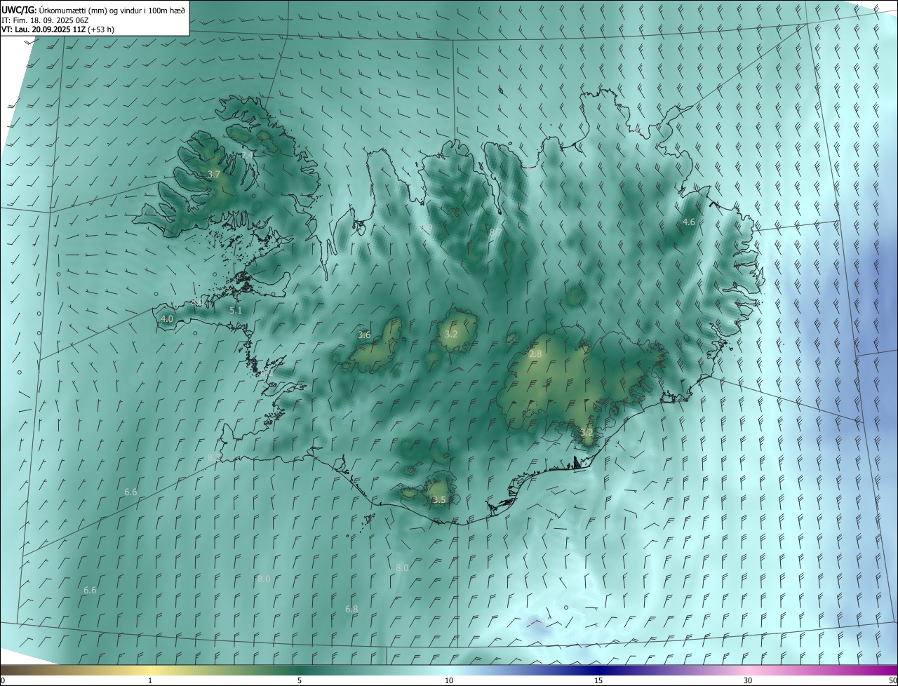898x686 pixels.
Task: Click the title 'Úrkomumætti (mm) og vindur i 100m hæð'
Action: (112, 9)
